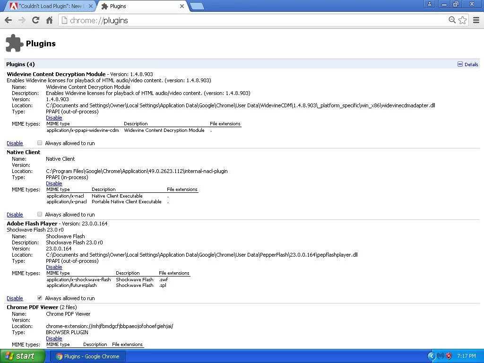This screenshot has width=484, height=363.
Task: Open a new tab with the new-tab button
Action: (x=196, y=6)
